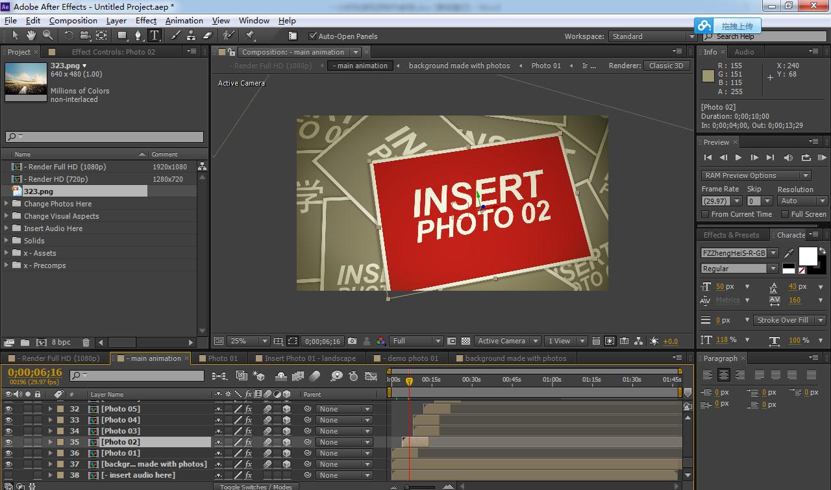Click the white fill color swatch
831x490 pixels.
808,256
